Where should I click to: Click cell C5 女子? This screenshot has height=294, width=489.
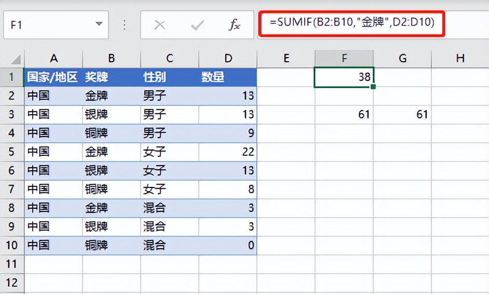(170, 152)
